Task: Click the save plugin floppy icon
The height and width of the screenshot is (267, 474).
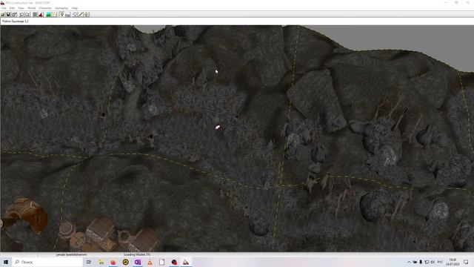Action: click(8, 15)
